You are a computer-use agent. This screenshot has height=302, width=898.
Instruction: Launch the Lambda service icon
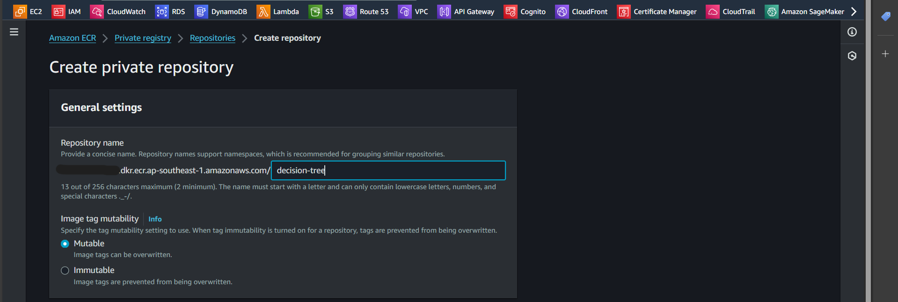pyautogui.click(x=263, y=11)
